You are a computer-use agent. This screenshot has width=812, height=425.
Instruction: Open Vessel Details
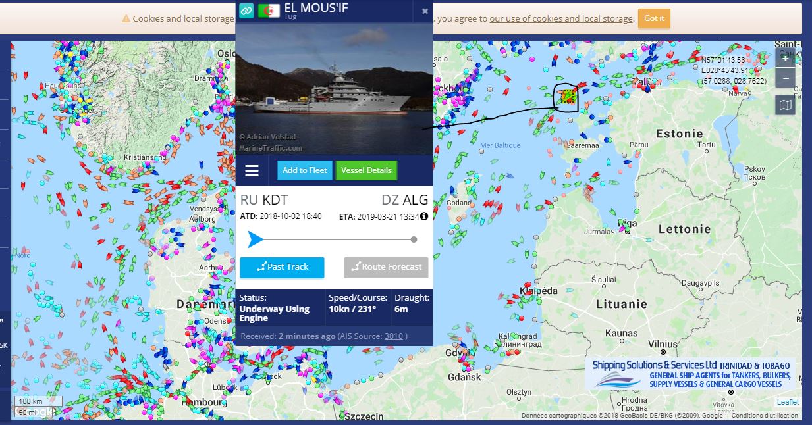point(366,170)
